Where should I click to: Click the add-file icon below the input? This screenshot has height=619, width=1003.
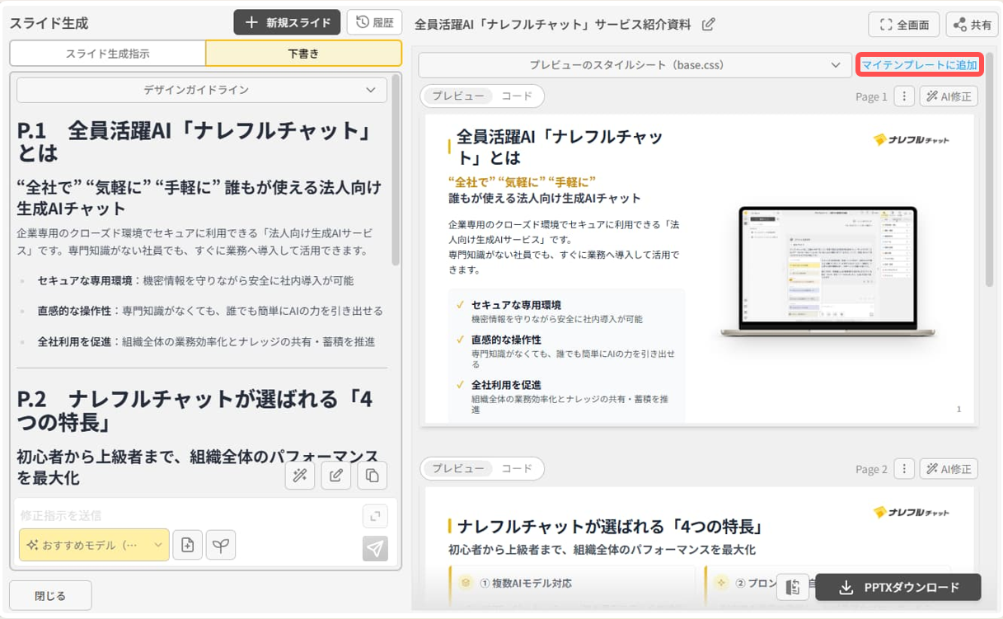[188, 545]
